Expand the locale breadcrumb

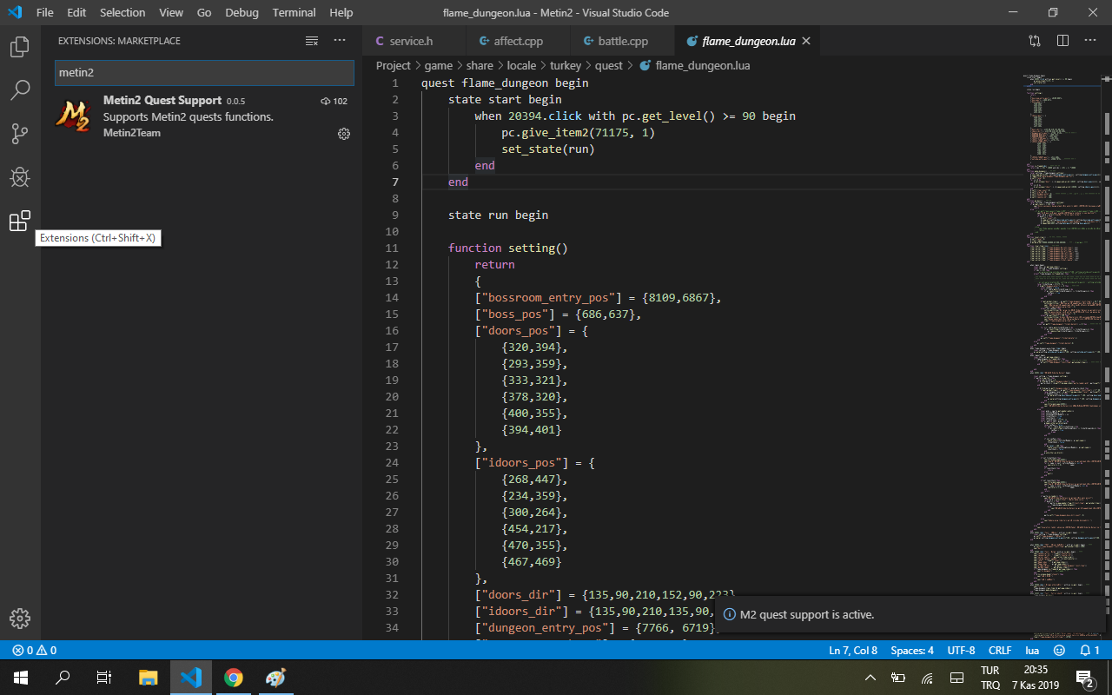click(521, 65)
